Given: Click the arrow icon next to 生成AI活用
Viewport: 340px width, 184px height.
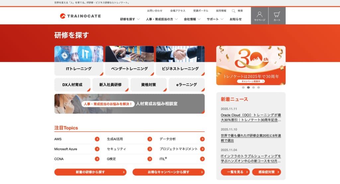Looking at the screenshot, I should click(150, 139).
